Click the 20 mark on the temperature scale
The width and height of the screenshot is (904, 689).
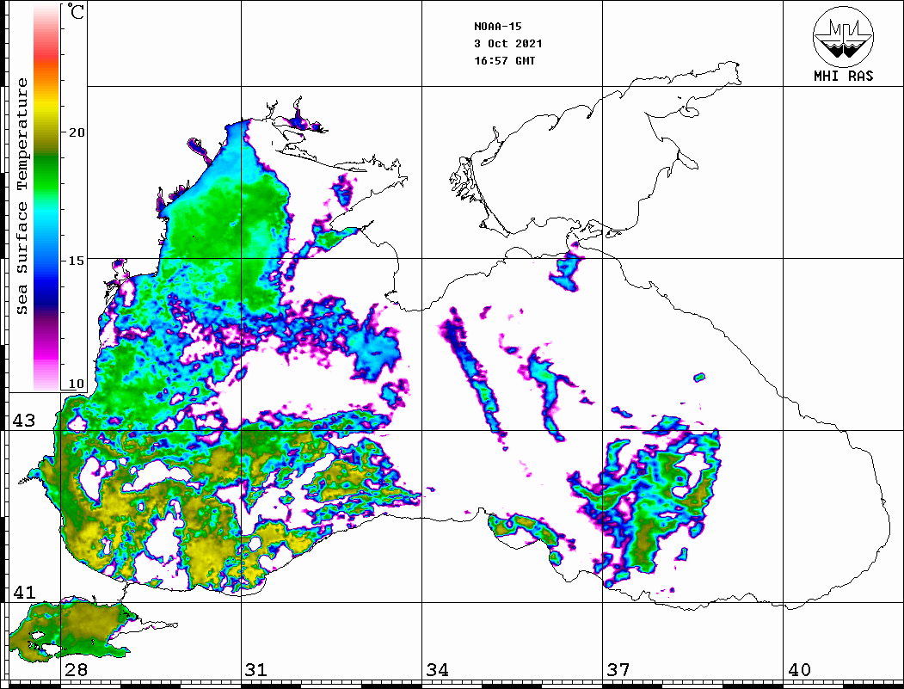pyautogui.click(x=77, y=132)
